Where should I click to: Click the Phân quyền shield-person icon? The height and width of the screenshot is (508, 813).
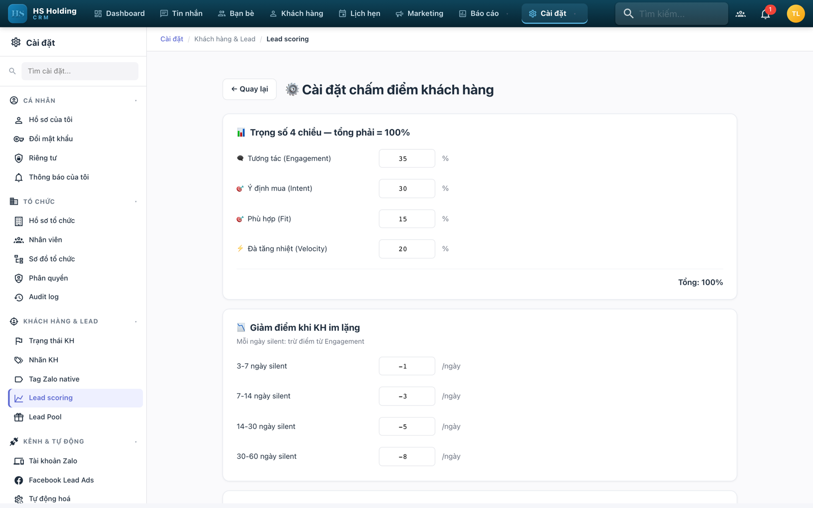click(x=19, y=278)
